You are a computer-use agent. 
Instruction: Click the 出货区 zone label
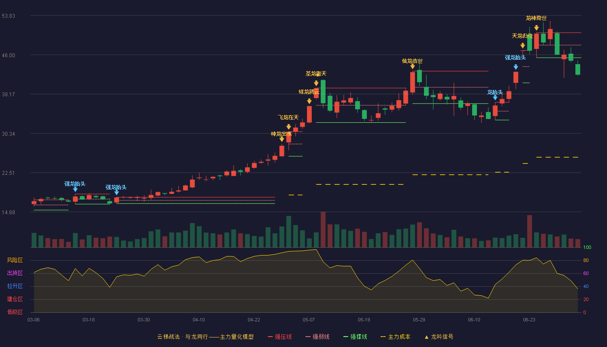15,273
